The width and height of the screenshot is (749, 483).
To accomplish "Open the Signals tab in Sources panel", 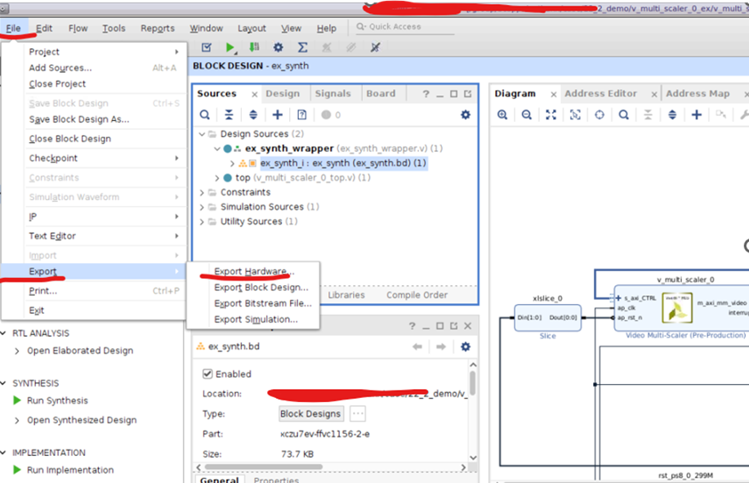I will coord(332,94).
